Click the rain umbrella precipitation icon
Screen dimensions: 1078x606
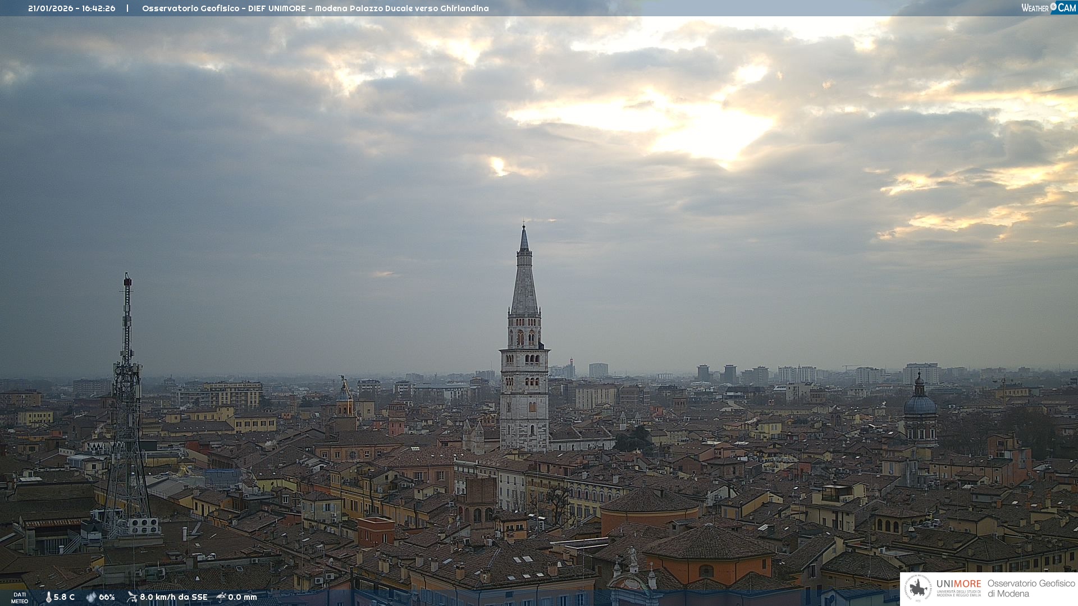coord(221,597)
